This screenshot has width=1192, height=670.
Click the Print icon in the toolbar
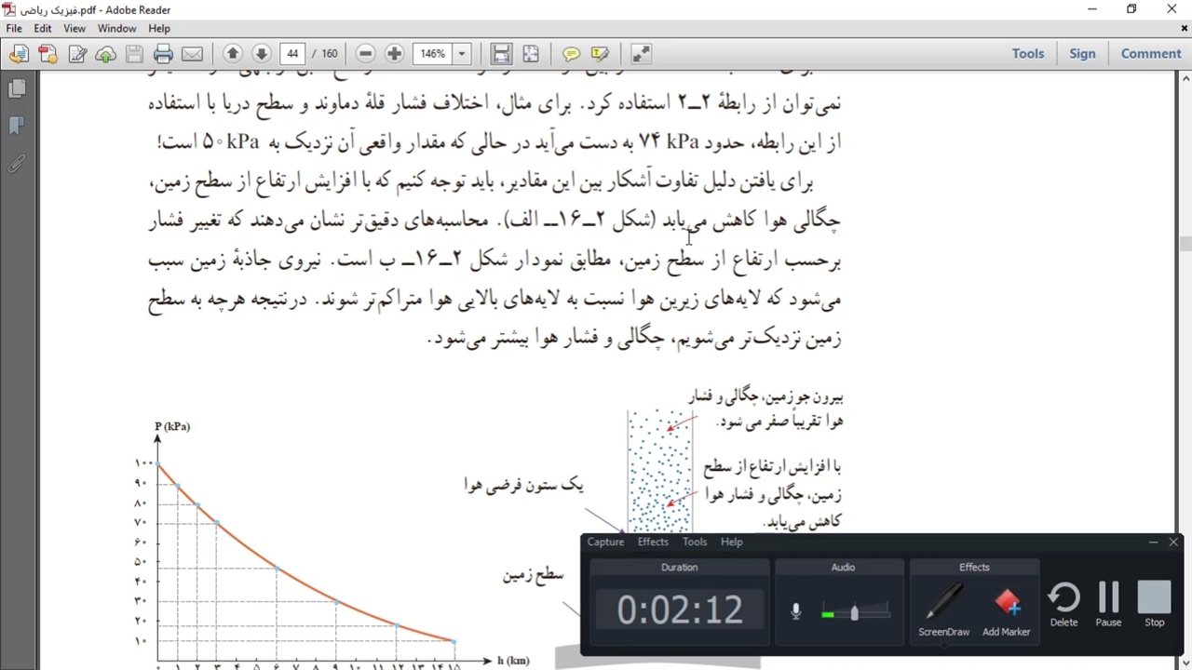point(163,54)
